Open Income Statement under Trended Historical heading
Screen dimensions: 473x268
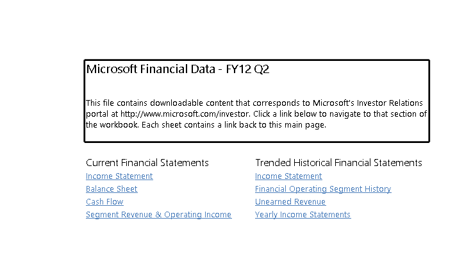(x=288, y=176)
